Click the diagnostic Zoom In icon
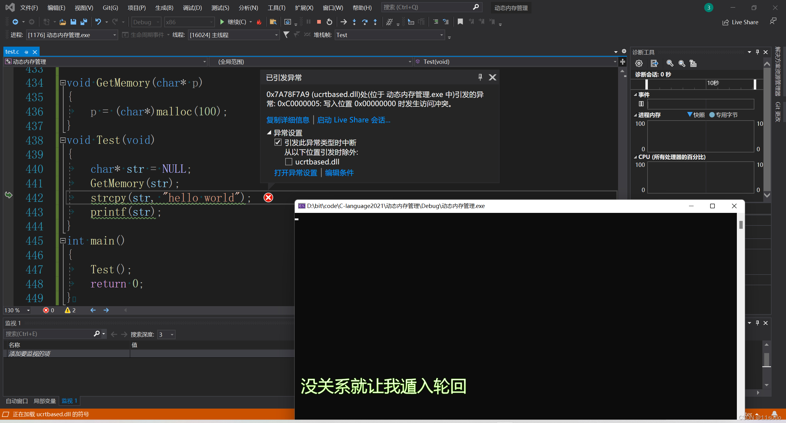 tap(670, 63)
